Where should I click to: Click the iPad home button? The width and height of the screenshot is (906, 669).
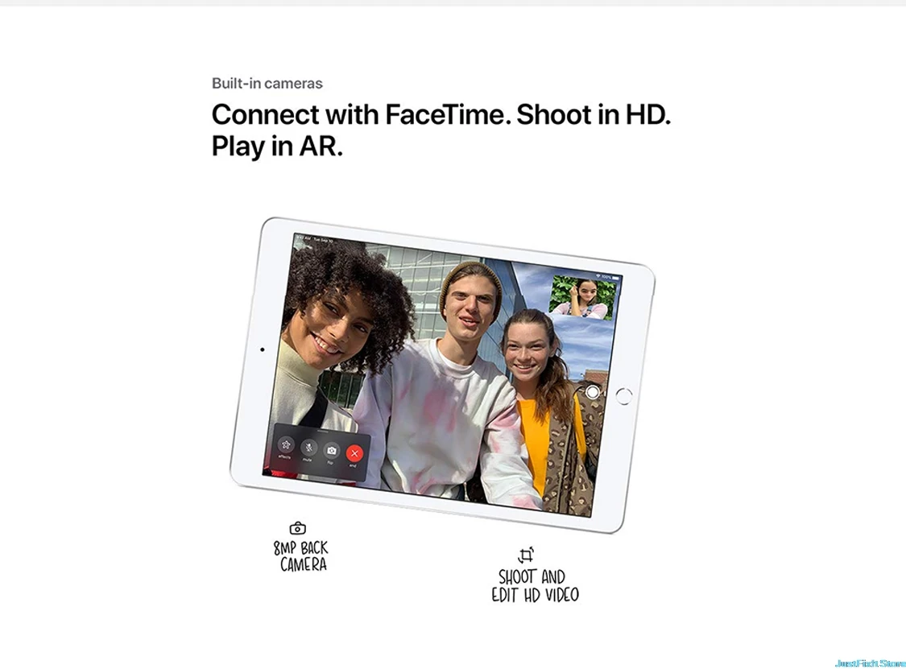tap(624, 396)
